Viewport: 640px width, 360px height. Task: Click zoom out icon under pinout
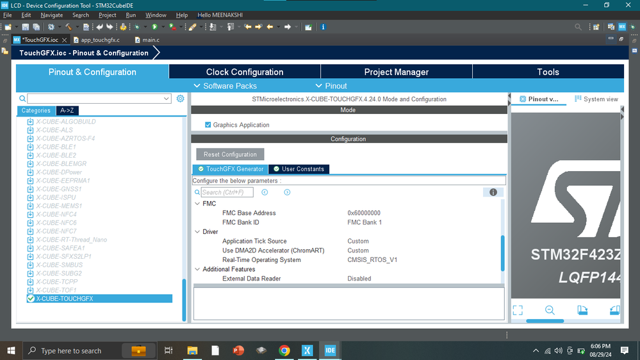[x=550, y=310]
